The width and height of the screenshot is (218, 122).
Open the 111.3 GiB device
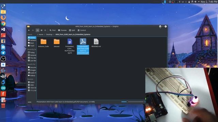pyautogui.click(x=32, y=90)
